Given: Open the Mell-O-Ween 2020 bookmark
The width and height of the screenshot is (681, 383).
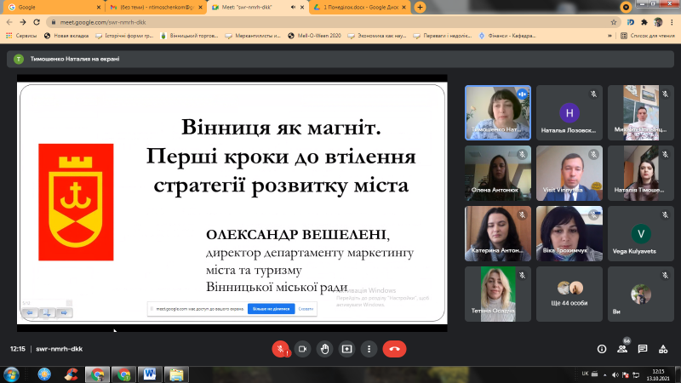Looking at the screenshot, I should click(314, 36).
